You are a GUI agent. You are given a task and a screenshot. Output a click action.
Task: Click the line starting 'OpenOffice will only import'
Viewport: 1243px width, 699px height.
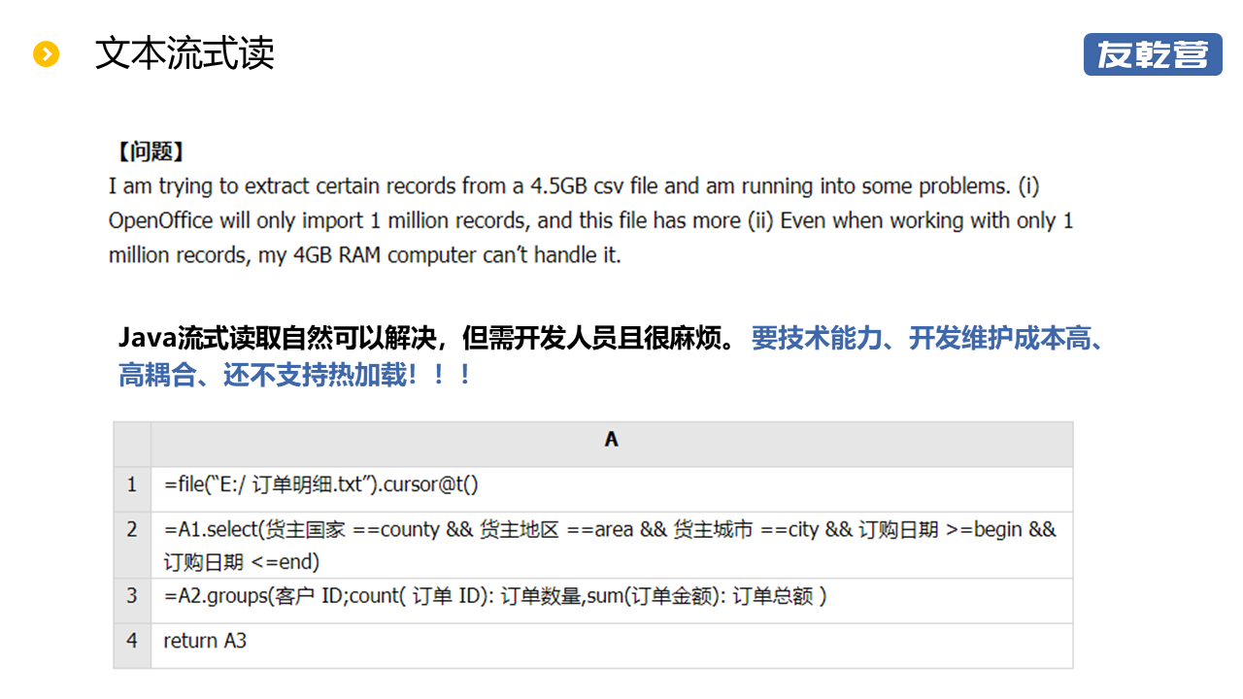pyautogui.click(x=590, y=221)
